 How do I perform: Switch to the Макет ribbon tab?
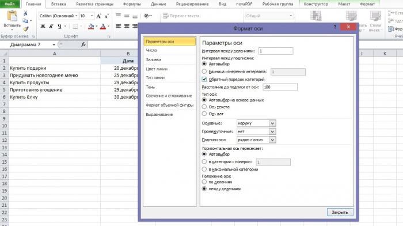click(x=344, y=4)
